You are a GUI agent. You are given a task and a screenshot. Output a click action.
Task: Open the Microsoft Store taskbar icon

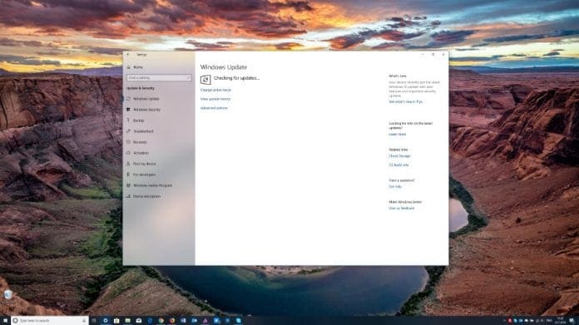coord(116,321)
